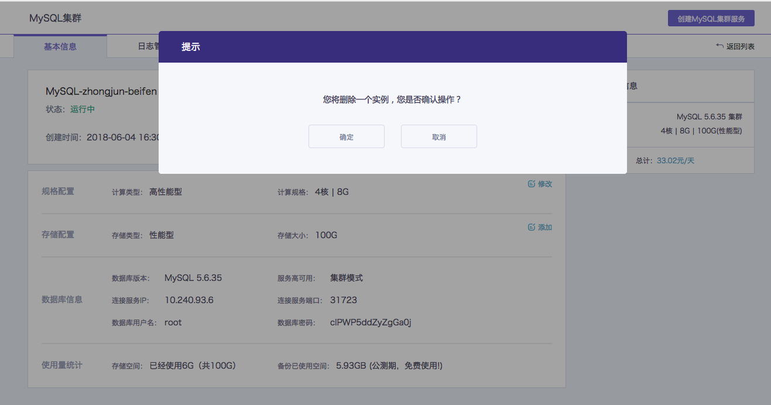Screen dimensions: 771x405
Task: Click the MySQL 5.6.35 集群 summary text
Action: click(x=710, y=116)
